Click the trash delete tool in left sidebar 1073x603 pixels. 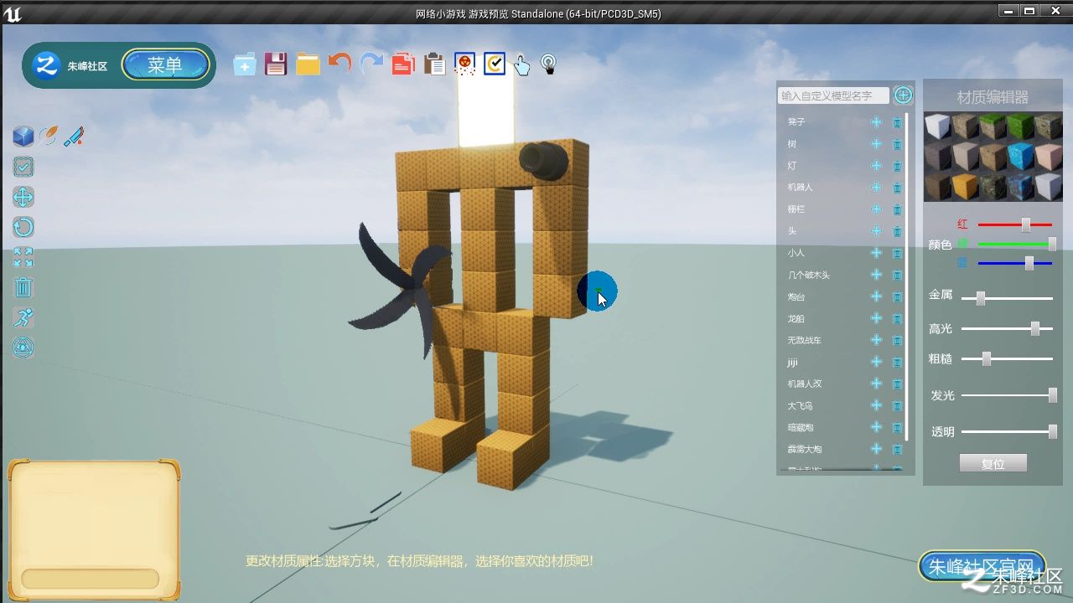(23, 287)
